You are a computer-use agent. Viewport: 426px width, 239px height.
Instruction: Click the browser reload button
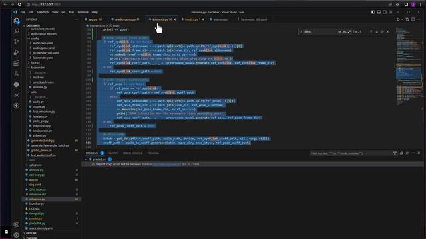click(19, 5)
